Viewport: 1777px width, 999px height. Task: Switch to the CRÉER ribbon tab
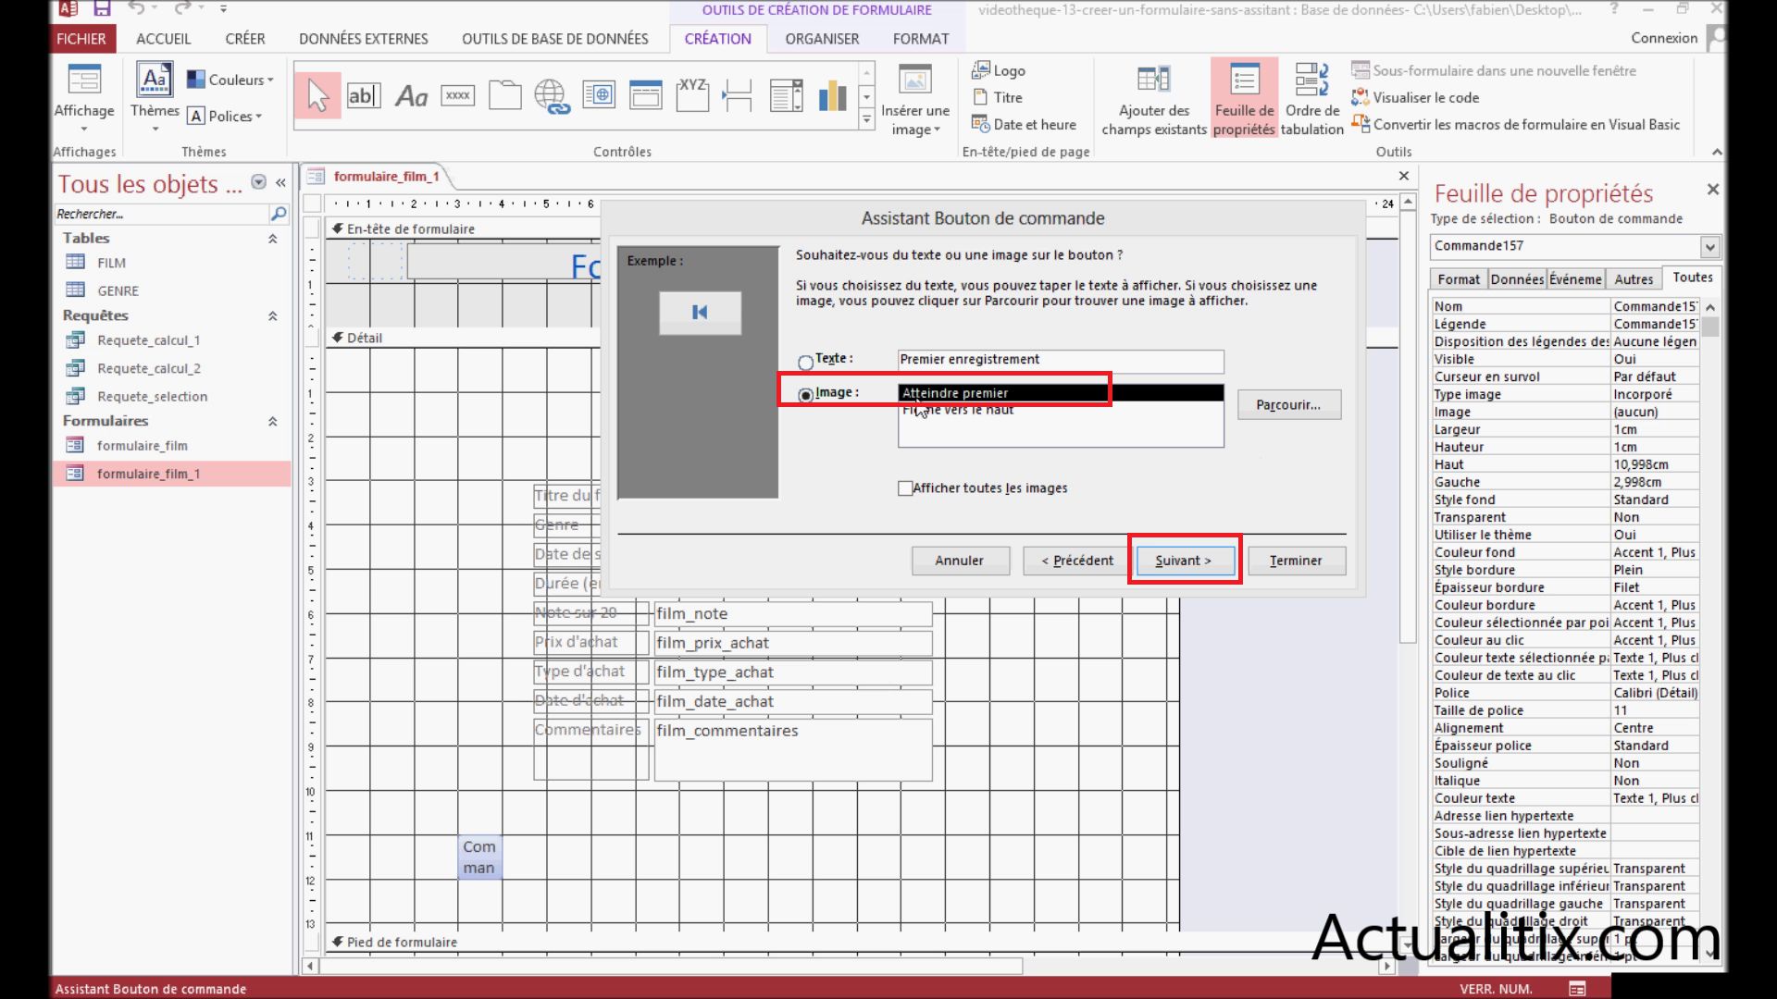(245, 38)
